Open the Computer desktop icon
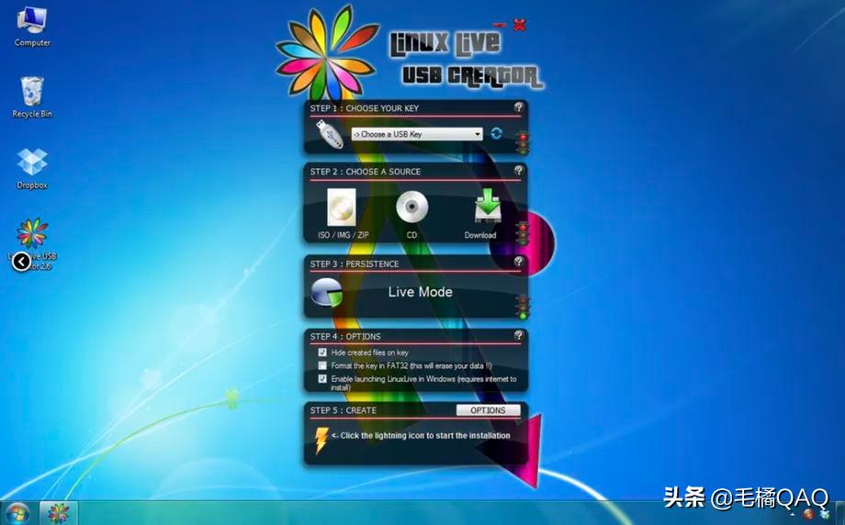The image size is (845, 525). [x=32, y=26]
